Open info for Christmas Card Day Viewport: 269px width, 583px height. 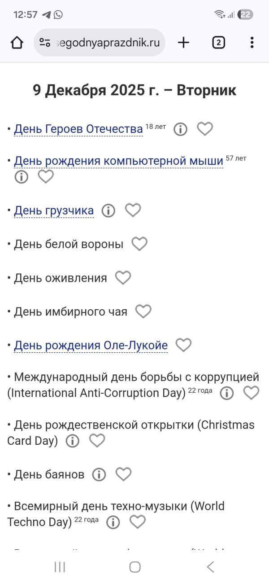[72, 441]
